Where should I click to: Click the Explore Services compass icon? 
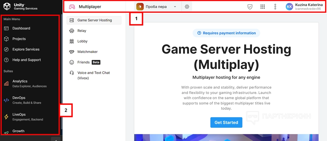pyautogui.click(x=6, y=49)
